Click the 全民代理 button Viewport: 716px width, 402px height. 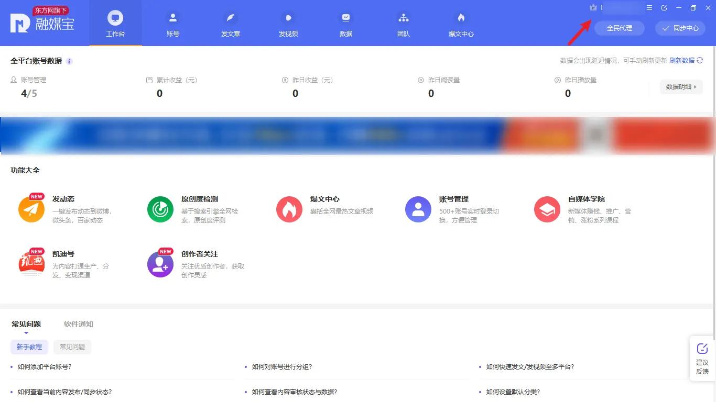click(619, 28)
